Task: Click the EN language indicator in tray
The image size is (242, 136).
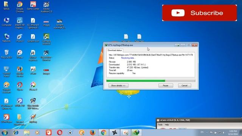Action: coord(202,132)
